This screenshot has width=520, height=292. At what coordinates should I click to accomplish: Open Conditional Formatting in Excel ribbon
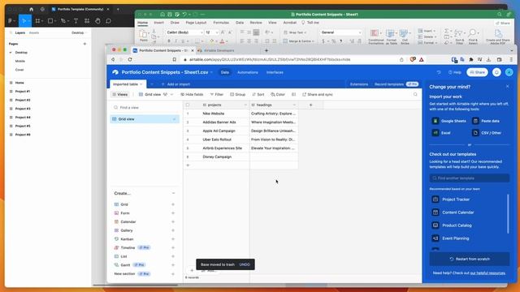coord(375,36)
